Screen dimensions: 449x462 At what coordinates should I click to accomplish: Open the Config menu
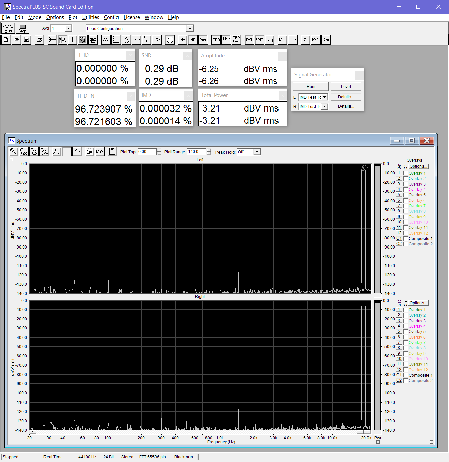(111, 17)
